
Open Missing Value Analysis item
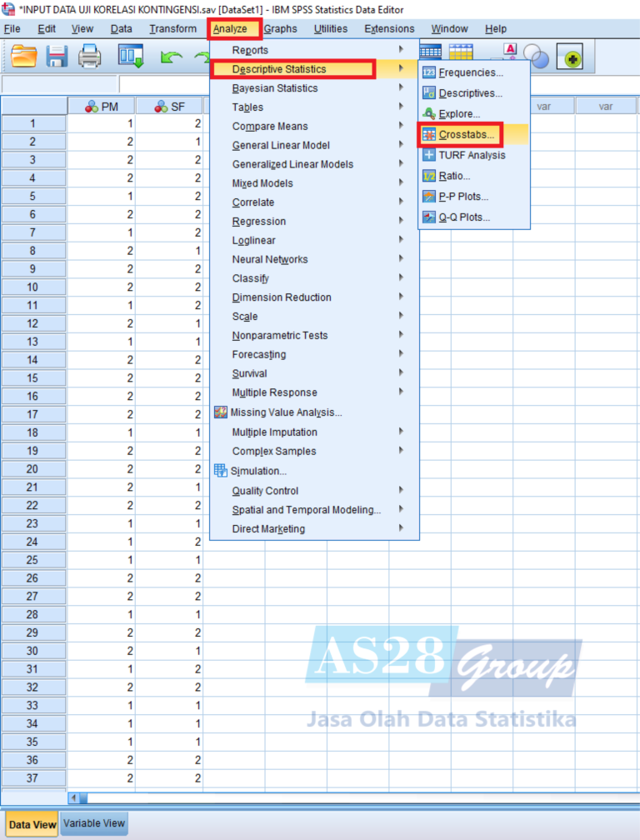coord(286,412)
